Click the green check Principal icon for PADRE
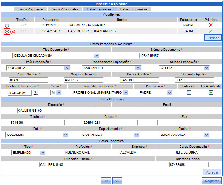The height and width of the screenshot is (185, 223). (x=211, y=31)
